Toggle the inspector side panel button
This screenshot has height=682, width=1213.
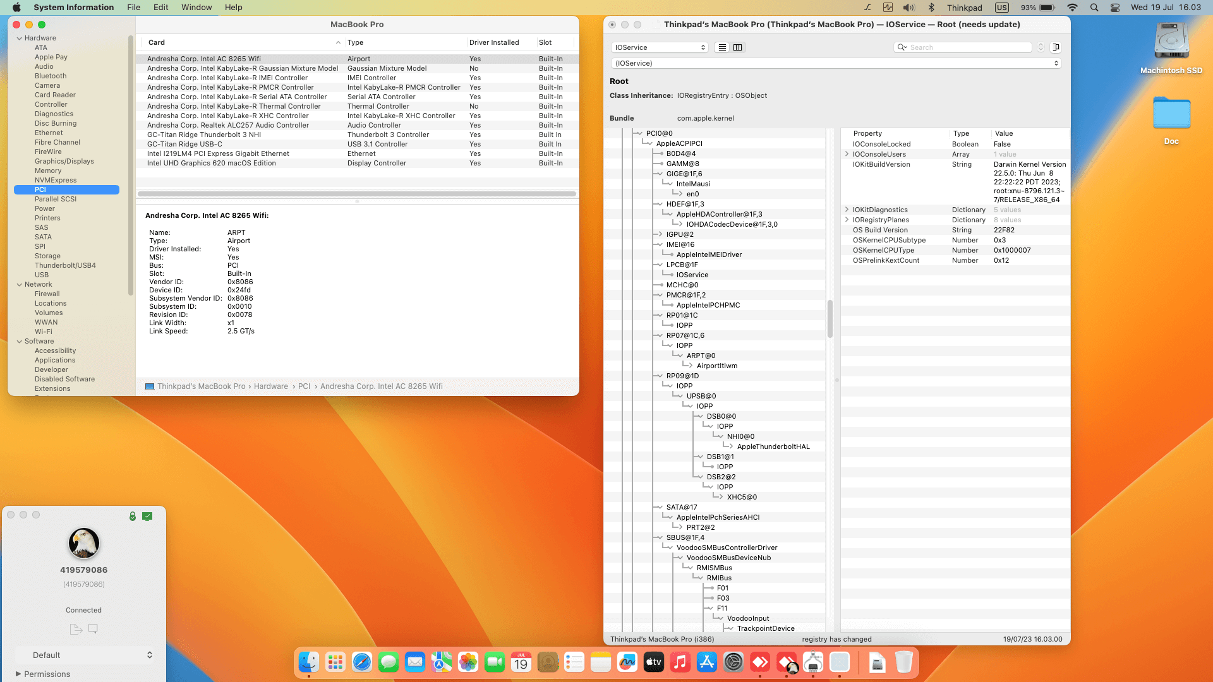click(1056, 47)
